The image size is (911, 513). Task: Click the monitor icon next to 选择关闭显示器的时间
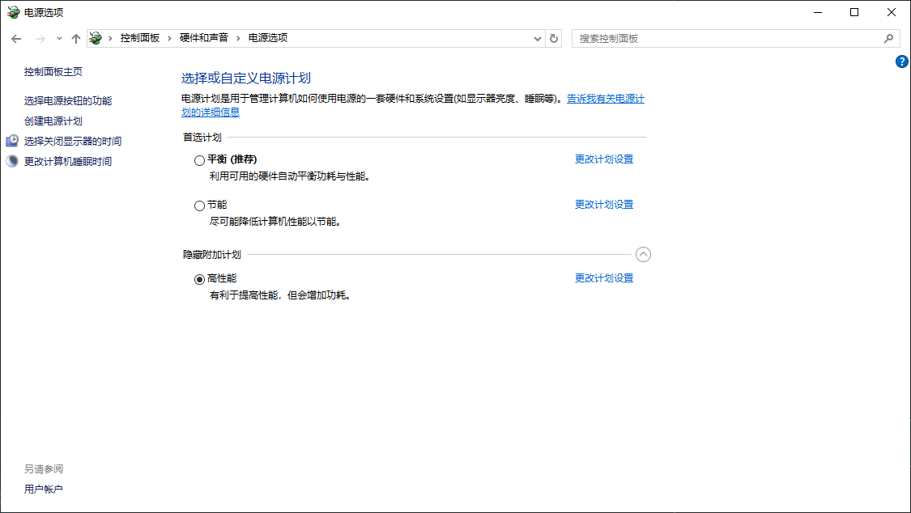(12, 141)
